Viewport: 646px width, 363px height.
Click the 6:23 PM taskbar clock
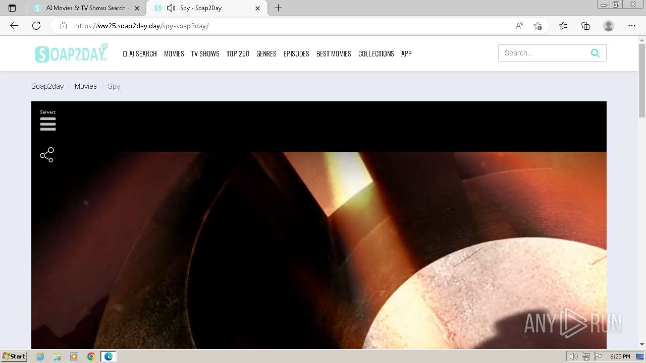pyautogui.click(x=620, y=356)
